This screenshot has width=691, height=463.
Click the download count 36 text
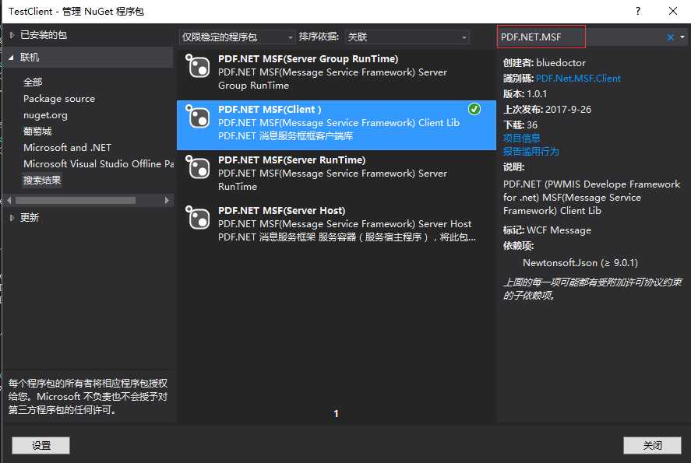coord(532,125)
